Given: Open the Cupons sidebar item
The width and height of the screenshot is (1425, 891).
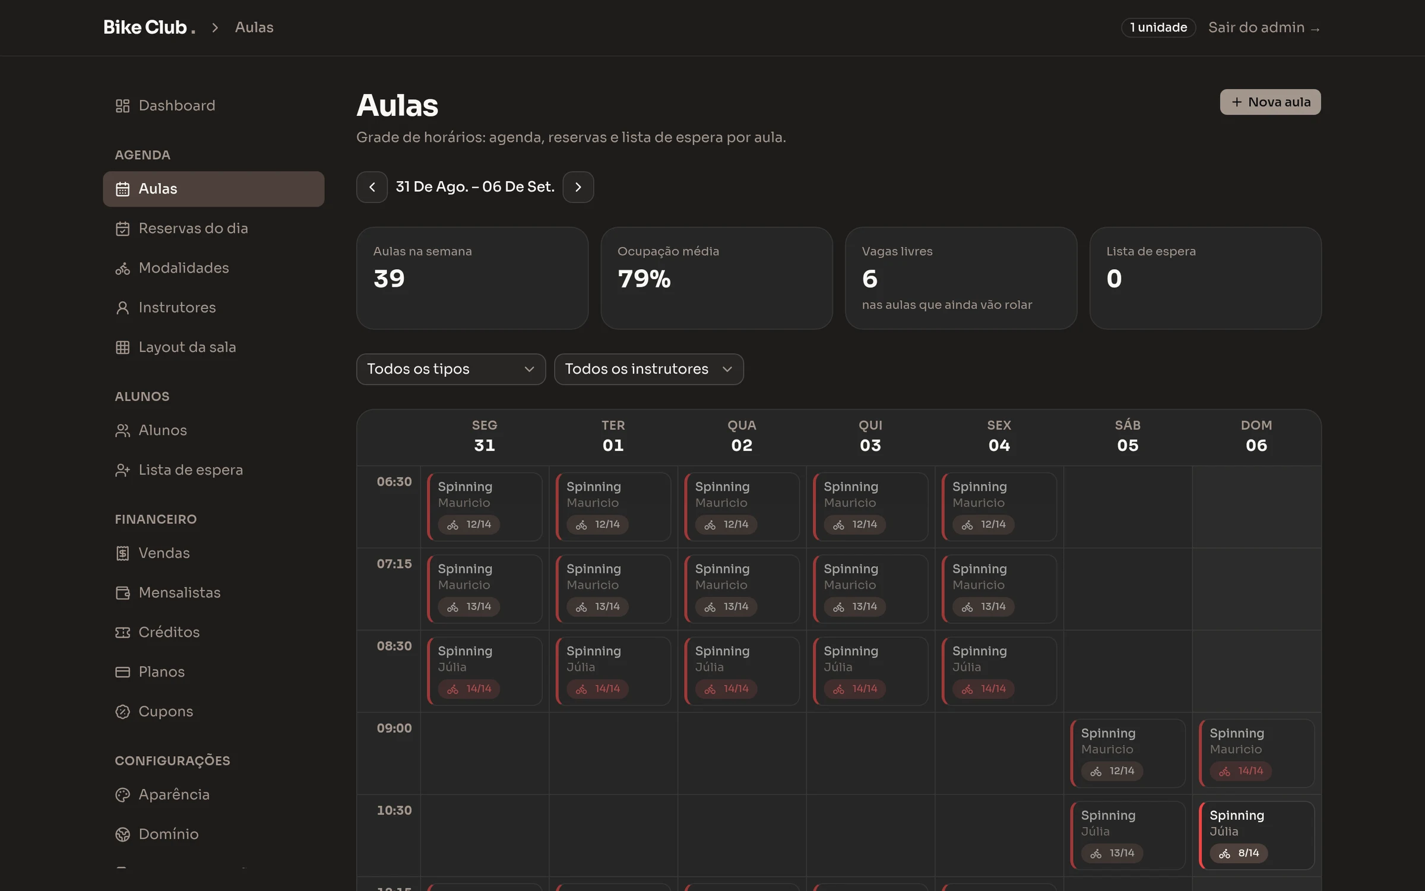Looking at the screenshot, I should [x=213, y=712].
